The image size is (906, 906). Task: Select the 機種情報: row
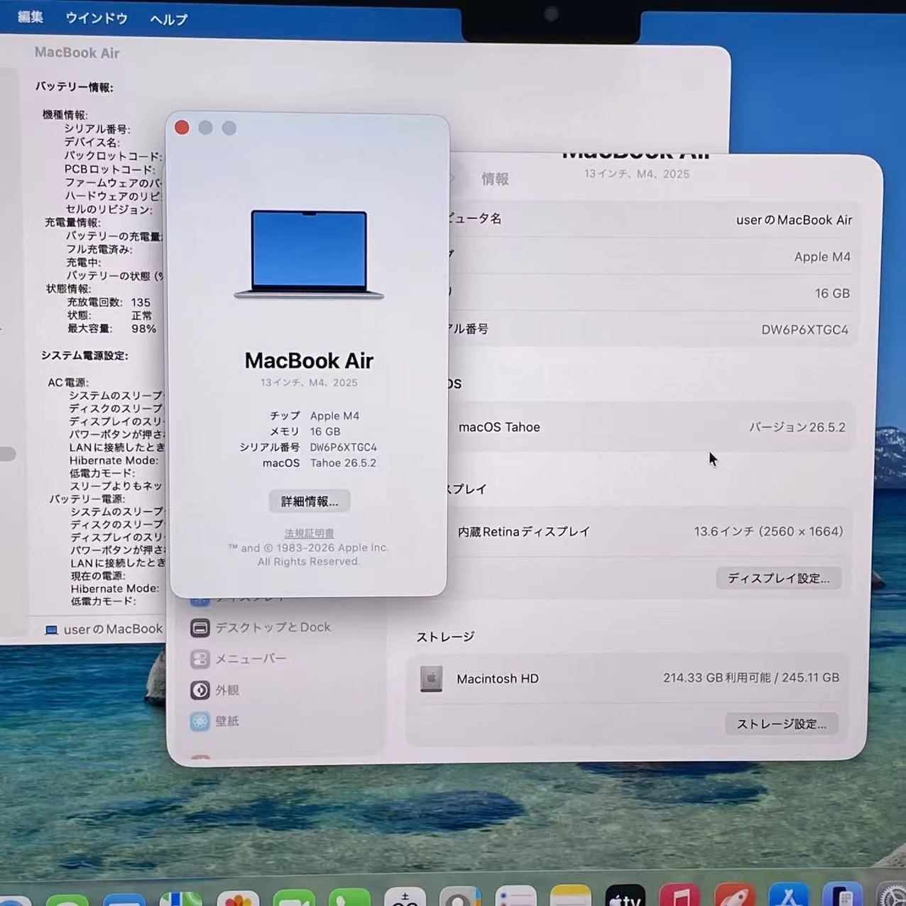[65, 114]
